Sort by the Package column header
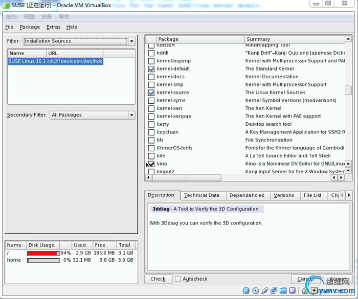 (x=200, y=39)
